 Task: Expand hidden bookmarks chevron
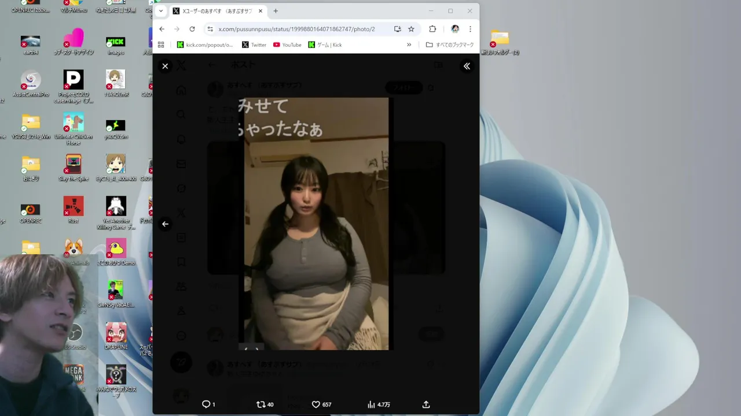pyautogui.click(x=409, y=44)
